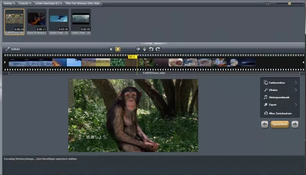
Task: Select the FullHDSony.mkv video thumbnail
Action: (x=15, y=22)
